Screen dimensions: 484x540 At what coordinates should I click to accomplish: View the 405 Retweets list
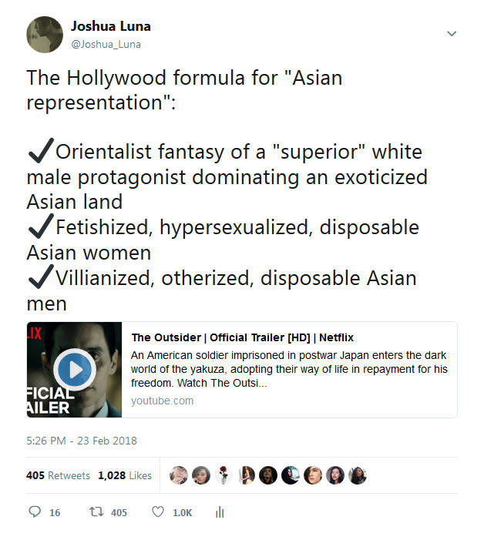tap(58, 475)
